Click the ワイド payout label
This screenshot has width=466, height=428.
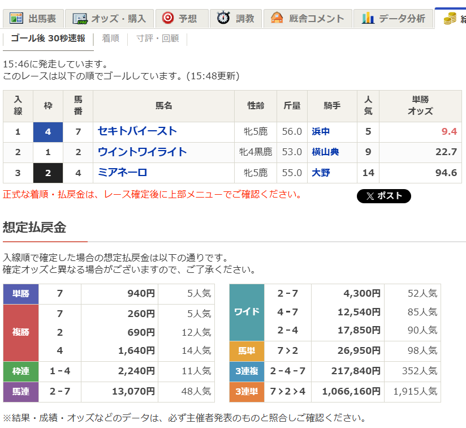(247, 312)
